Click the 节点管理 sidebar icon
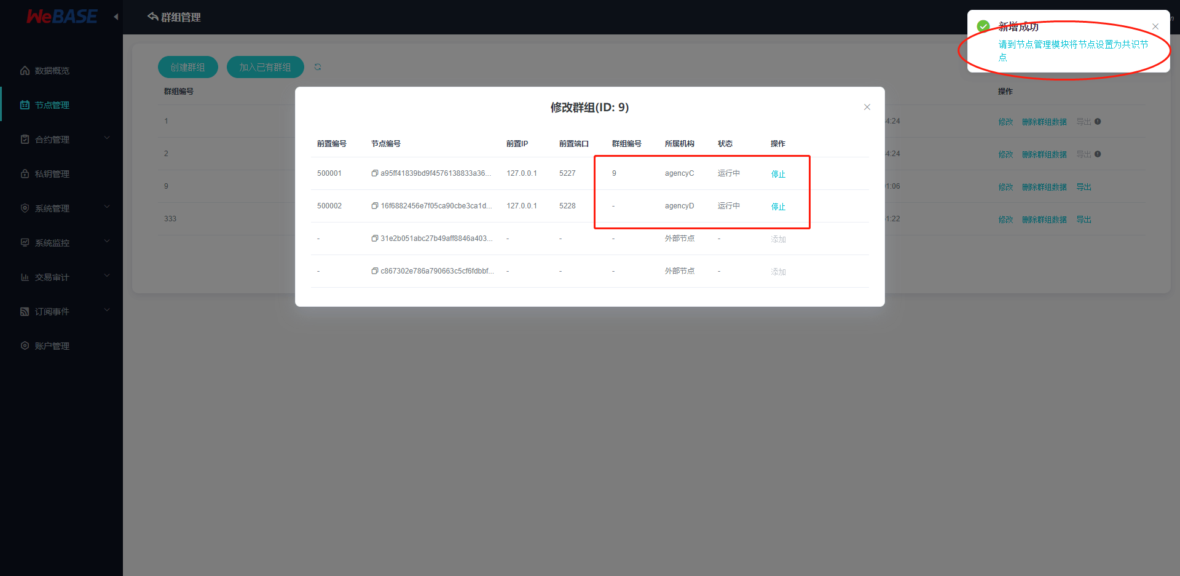 coord(25,105)
